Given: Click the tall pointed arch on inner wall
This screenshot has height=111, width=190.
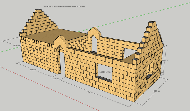Looking at the screenshot, I should [x=94, y=35].
